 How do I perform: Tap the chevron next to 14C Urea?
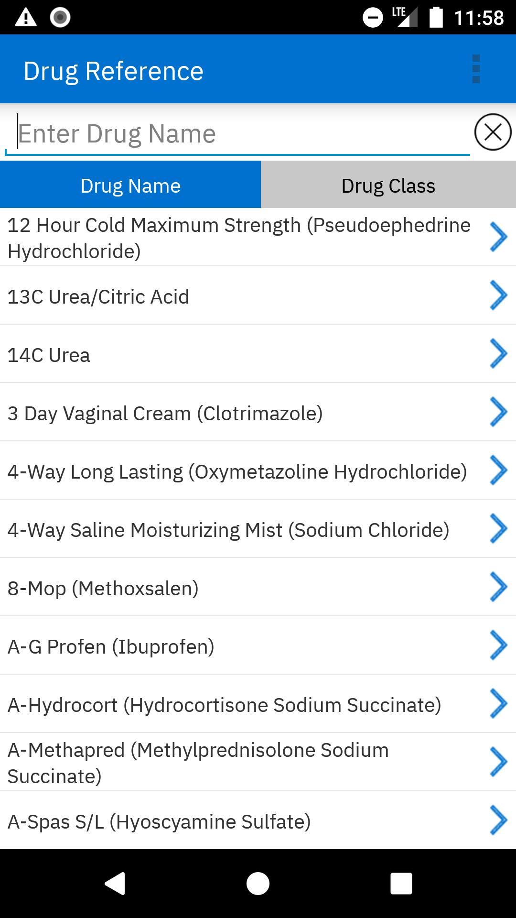pyautogui.click(x=498, y=354)
